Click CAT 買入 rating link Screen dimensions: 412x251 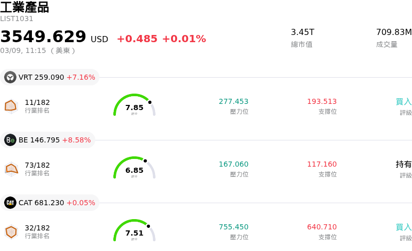[x=403, y=227]
